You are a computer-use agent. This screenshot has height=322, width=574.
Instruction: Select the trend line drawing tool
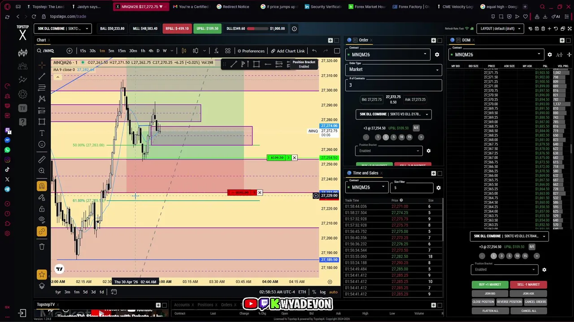[x=42, y=76]
